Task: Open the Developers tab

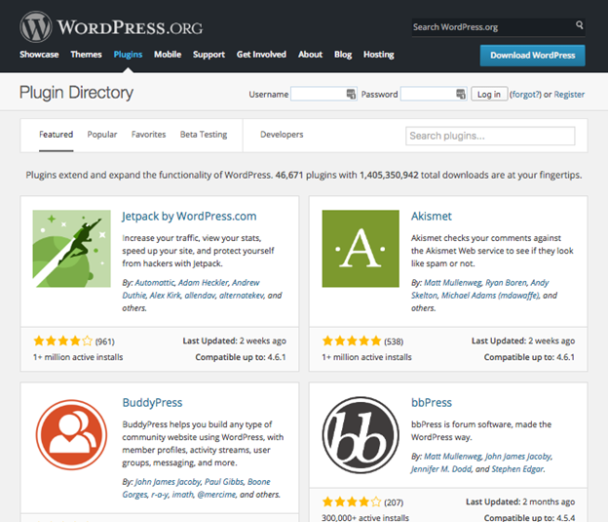Action: [282, 135]
